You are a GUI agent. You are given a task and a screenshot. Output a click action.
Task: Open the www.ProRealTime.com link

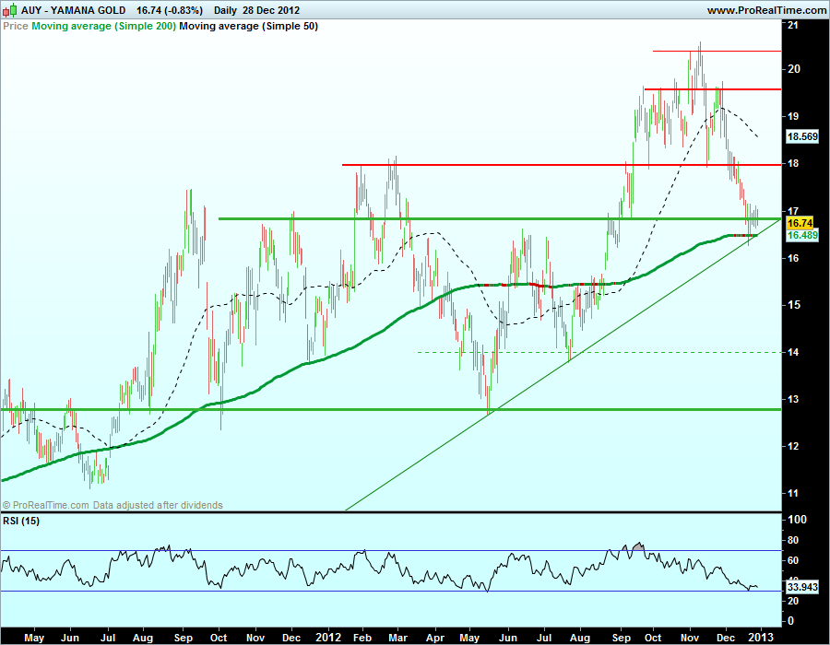pyautogui.click(x=766, y=10)
